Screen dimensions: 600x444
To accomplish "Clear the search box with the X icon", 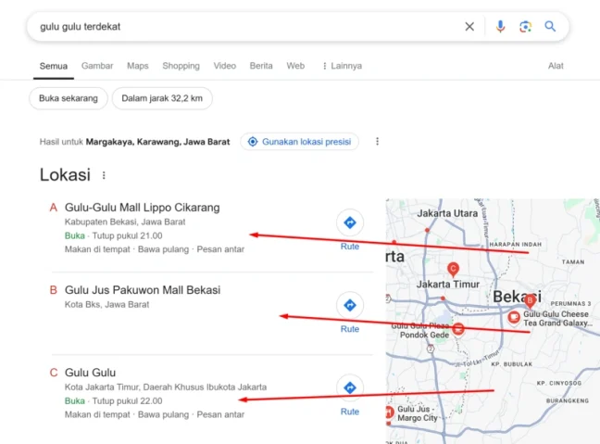I will click(x=469, y=27).
